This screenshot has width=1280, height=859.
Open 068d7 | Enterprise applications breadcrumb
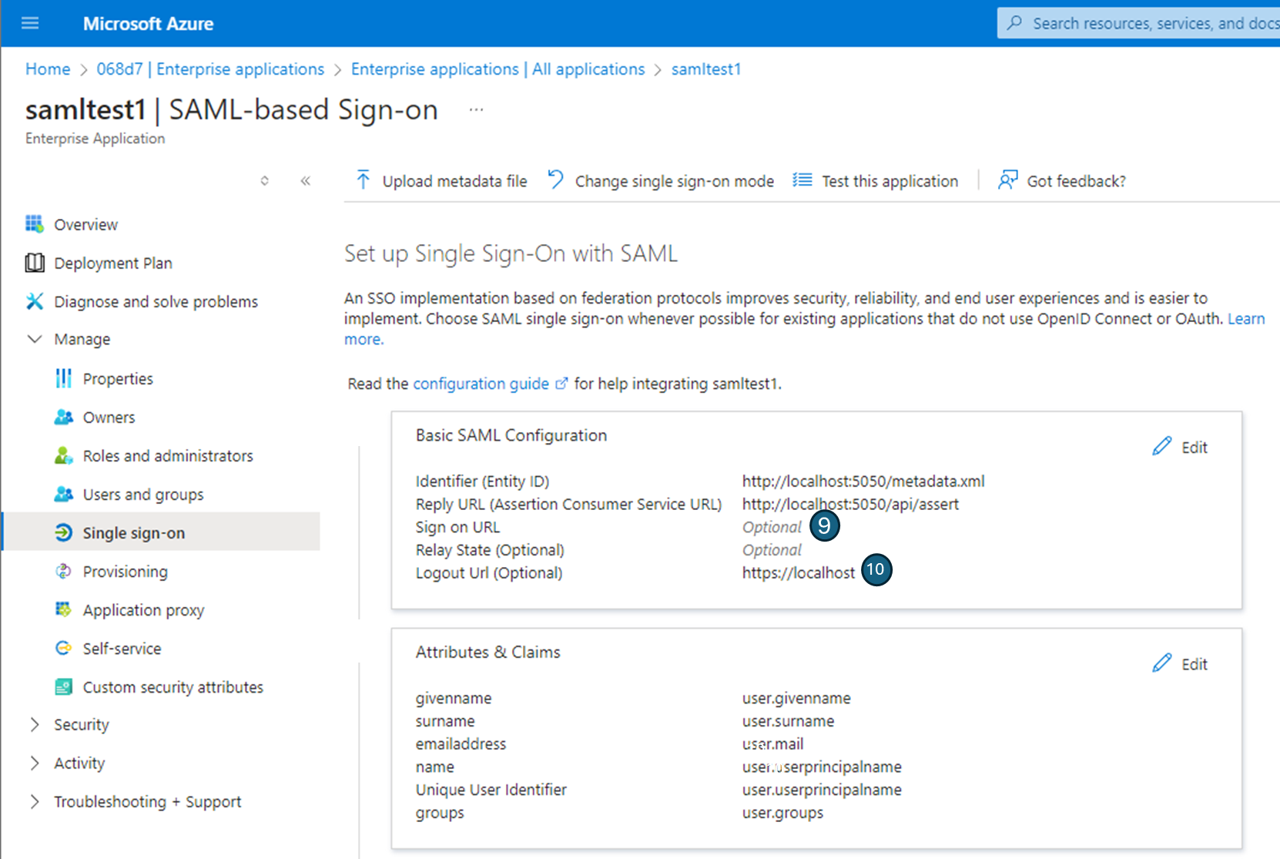(210, 69)
